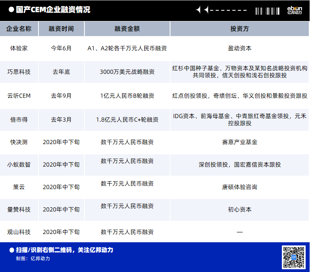Viewport: 310px width, 272px height.
Task: Select the 云听CEM row name
Action: (x=19, y=96)
